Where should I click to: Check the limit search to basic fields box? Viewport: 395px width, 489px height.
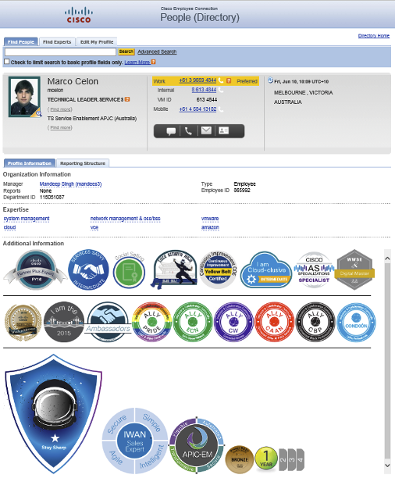(x=6, y=62)
